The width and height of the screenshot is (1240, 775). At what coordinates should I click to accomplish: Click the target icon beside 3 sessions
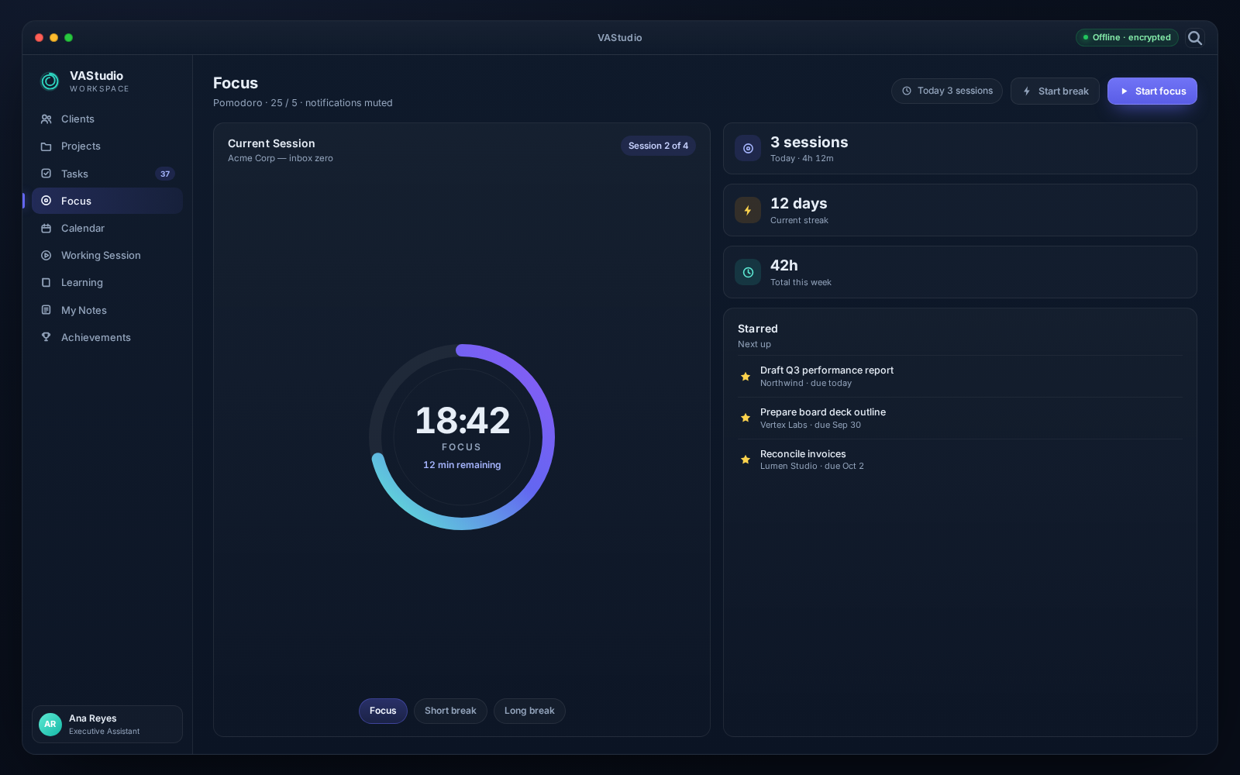748,149
